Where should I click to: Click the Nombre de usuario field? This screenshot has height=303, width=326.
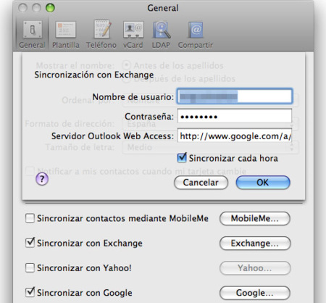coord(235,96)
